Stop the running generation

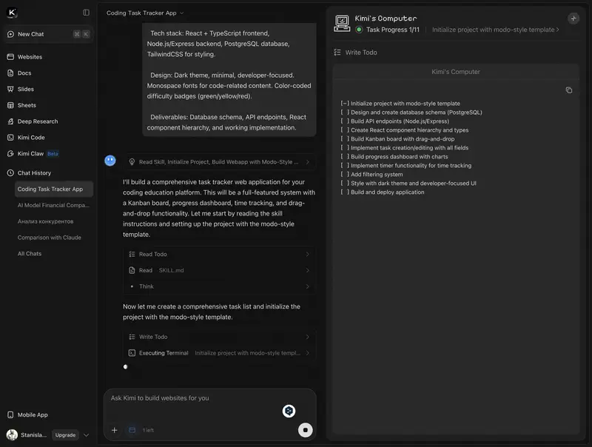(305, 430)
